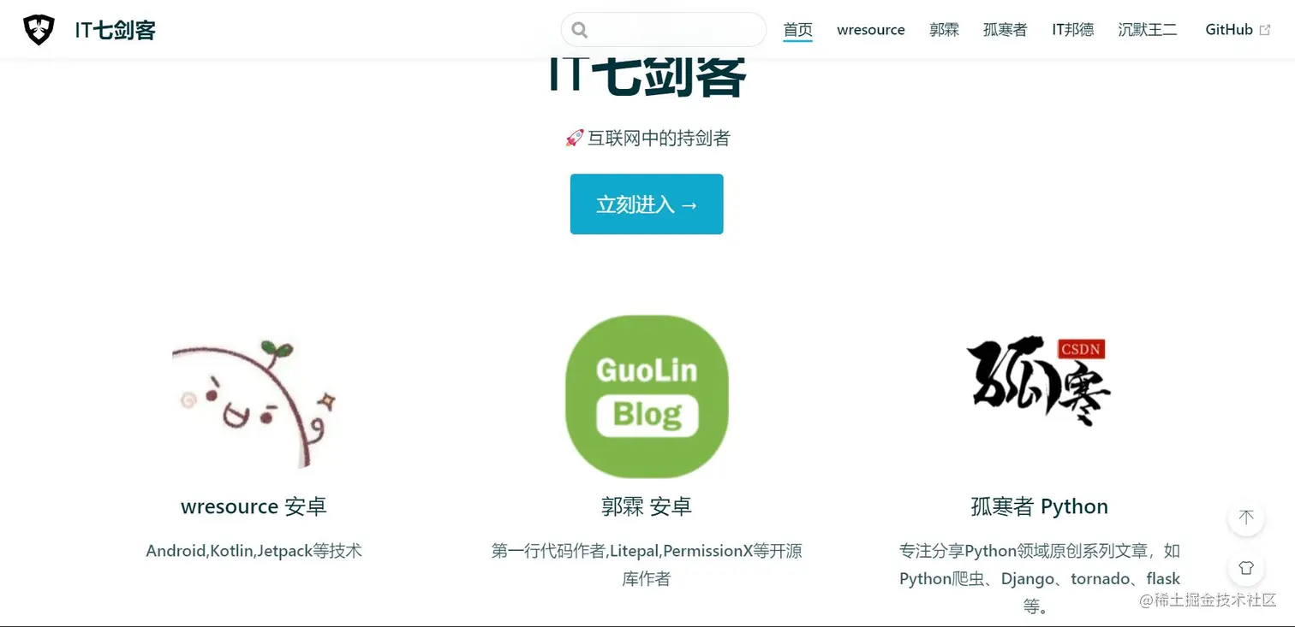The image size is (1295, 627).
Task: Click the 孤寒 CSDN calligraphy logo
Action: 1039,382
